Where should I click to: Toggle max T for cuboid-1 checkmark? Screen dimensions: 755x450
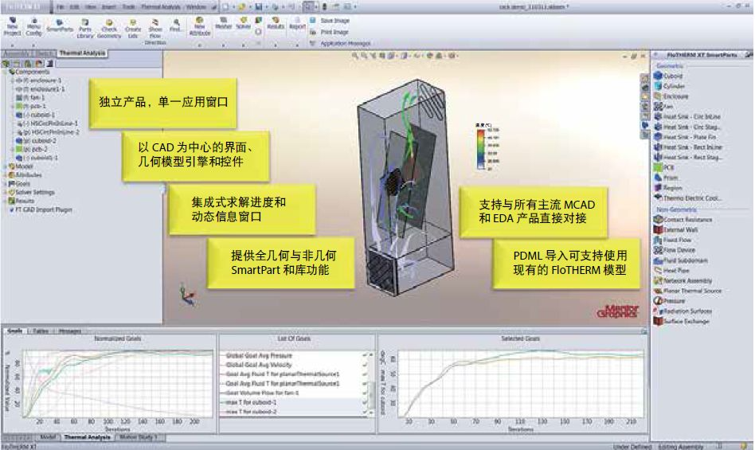coord(365,402)
